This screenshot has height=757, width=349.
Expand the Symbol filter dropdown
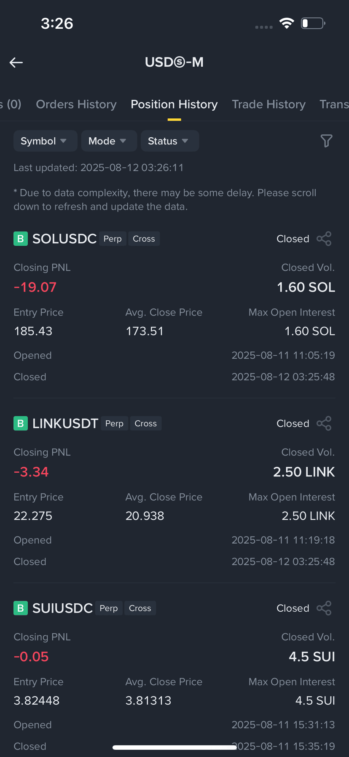[x=45, y=141]
